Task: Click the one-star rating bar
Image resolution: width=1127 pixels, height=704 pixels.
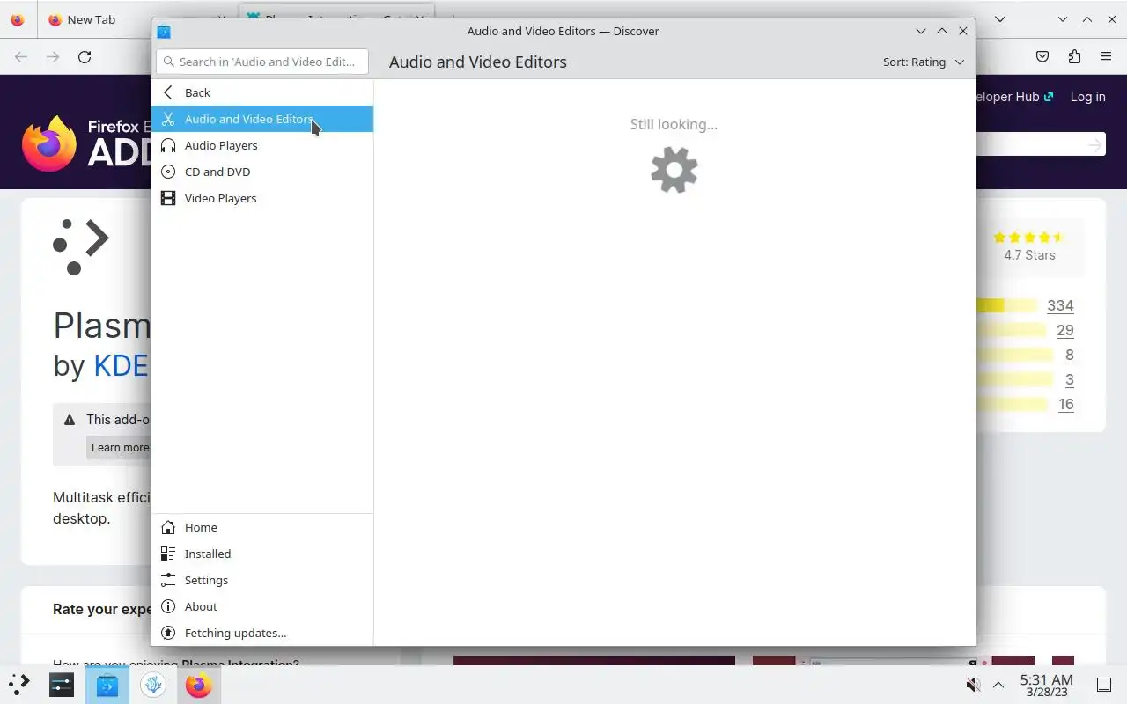Action: [1013, 404]
